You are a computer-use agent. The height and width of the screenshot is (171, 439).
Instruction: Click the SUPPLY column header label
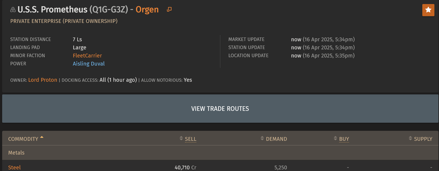click(x=423, y=139)
